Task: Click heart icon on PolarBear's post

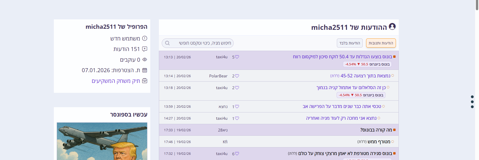Action: pos(237,76)
